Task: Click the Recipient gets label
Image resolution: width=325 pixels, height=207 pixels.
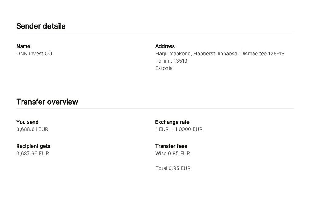Action: pos(33,146)
